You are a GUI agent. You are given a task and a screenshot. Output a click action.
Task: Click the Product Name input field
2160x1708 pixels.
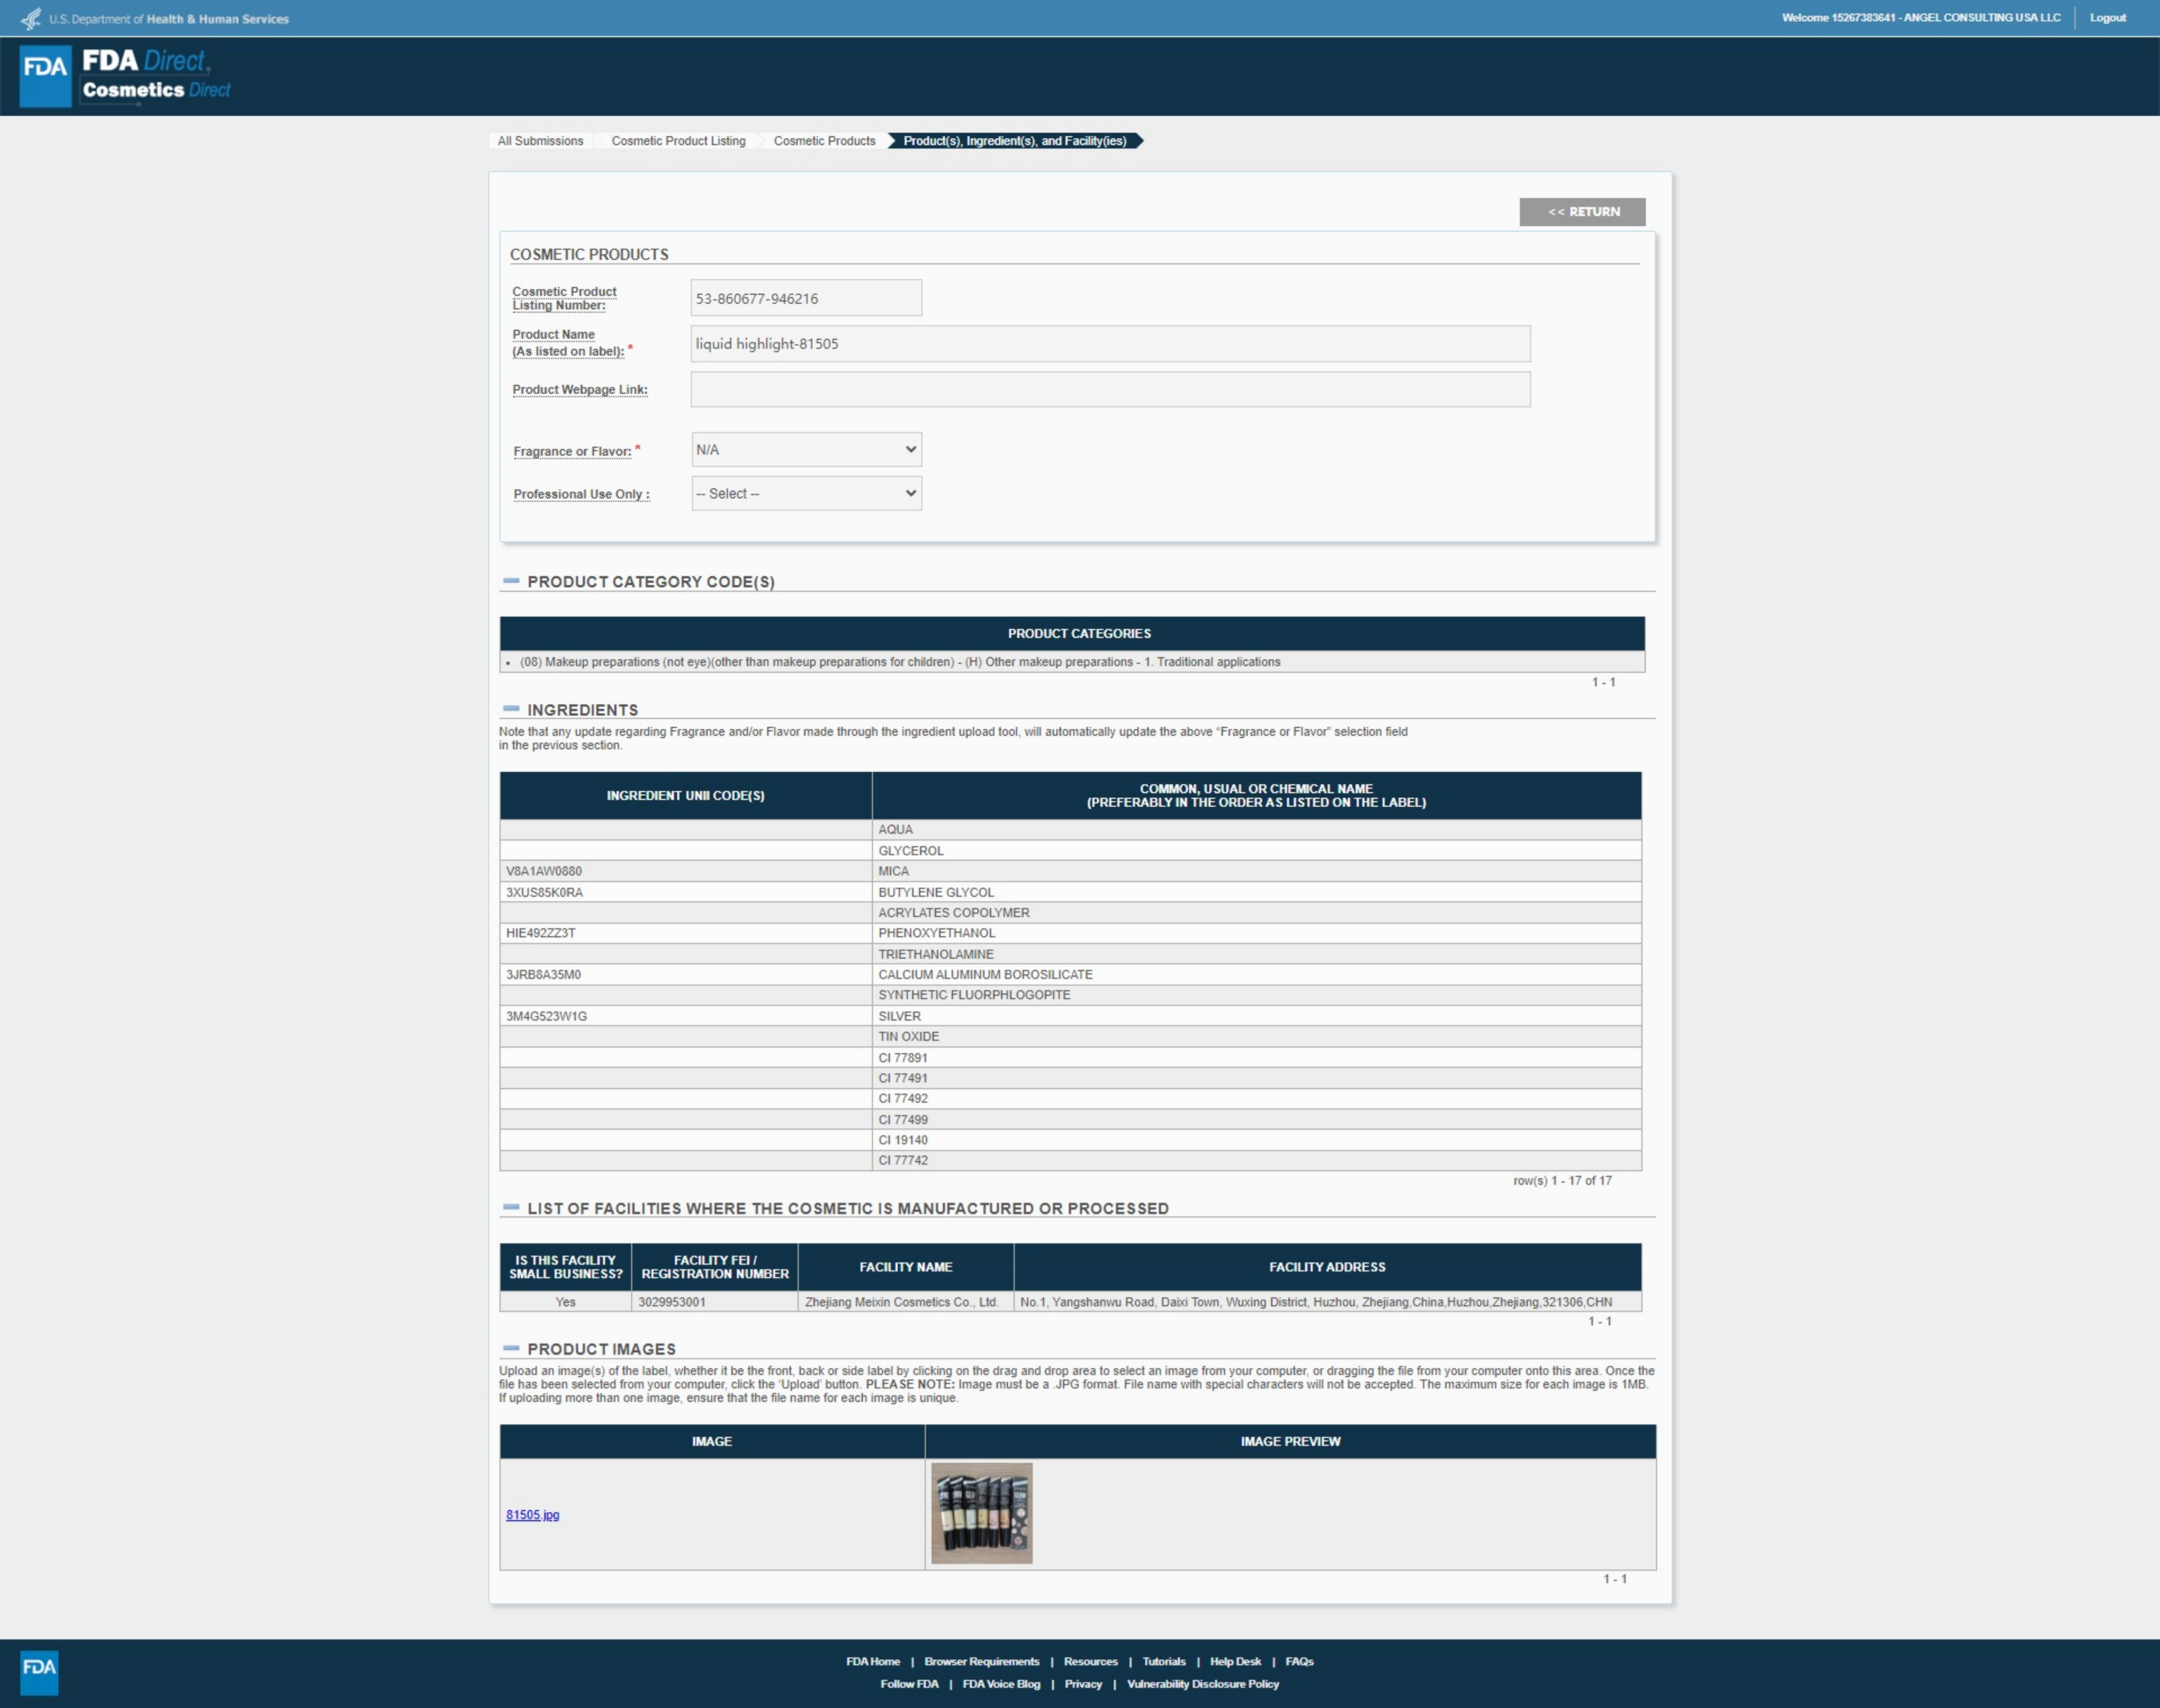1109,344
